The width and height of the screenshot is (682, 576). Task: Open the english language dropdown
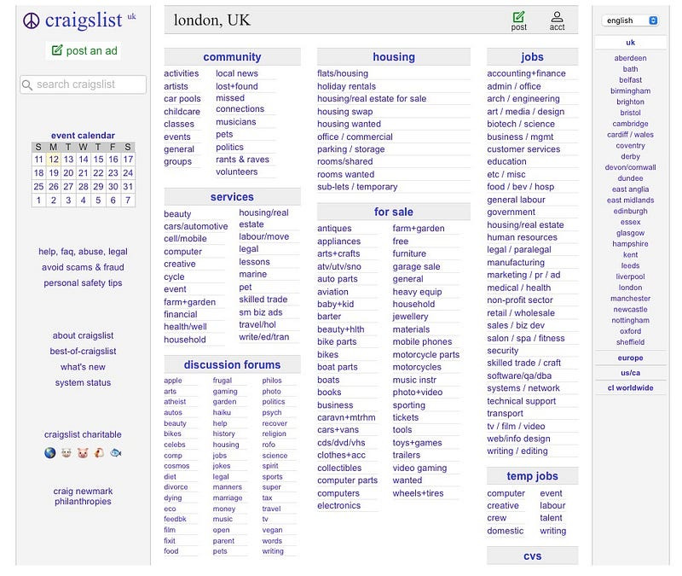point(630,20)
